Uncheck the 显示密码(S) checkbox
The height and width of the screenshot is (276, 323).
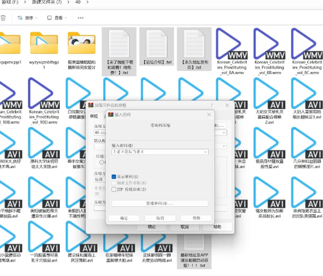[114, 177]
